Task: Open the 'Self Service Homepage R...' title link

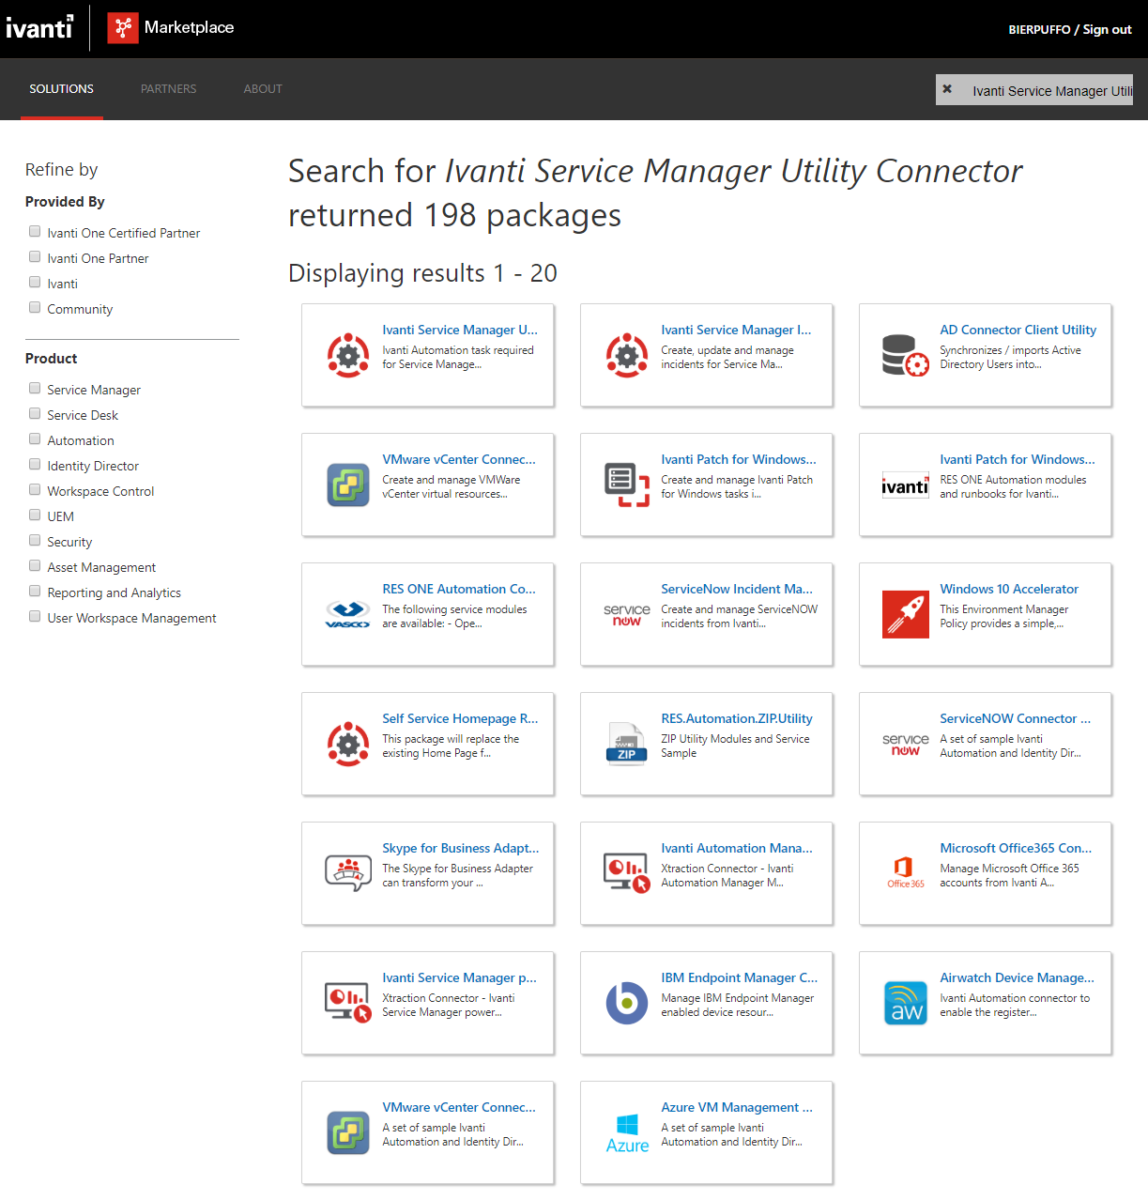Action: click(460, 718)
